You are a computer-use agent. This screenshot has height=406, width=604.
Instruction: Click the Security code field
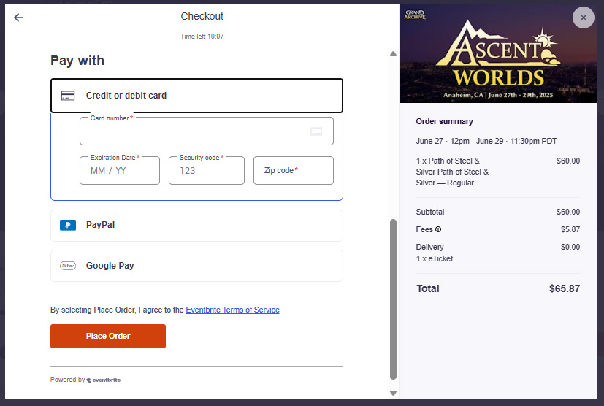click(207, 171)
